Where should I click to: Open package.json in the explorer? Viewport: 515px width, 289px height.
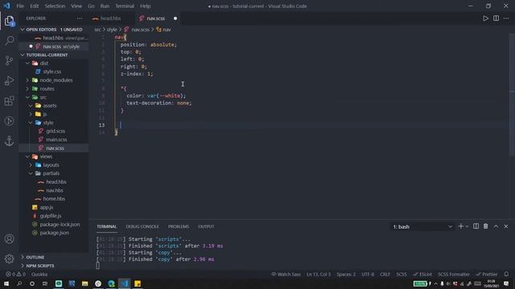pyautogui.click(x=54, y=233)
